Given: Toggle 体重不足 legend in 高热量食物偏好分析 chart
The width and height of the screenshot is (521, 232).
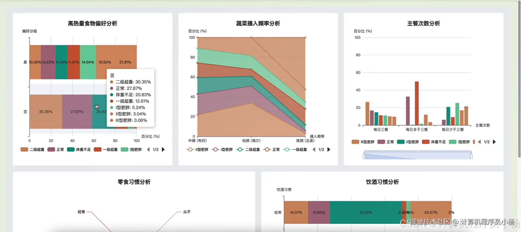Looking at the screenshot, I should pos(79,150).
